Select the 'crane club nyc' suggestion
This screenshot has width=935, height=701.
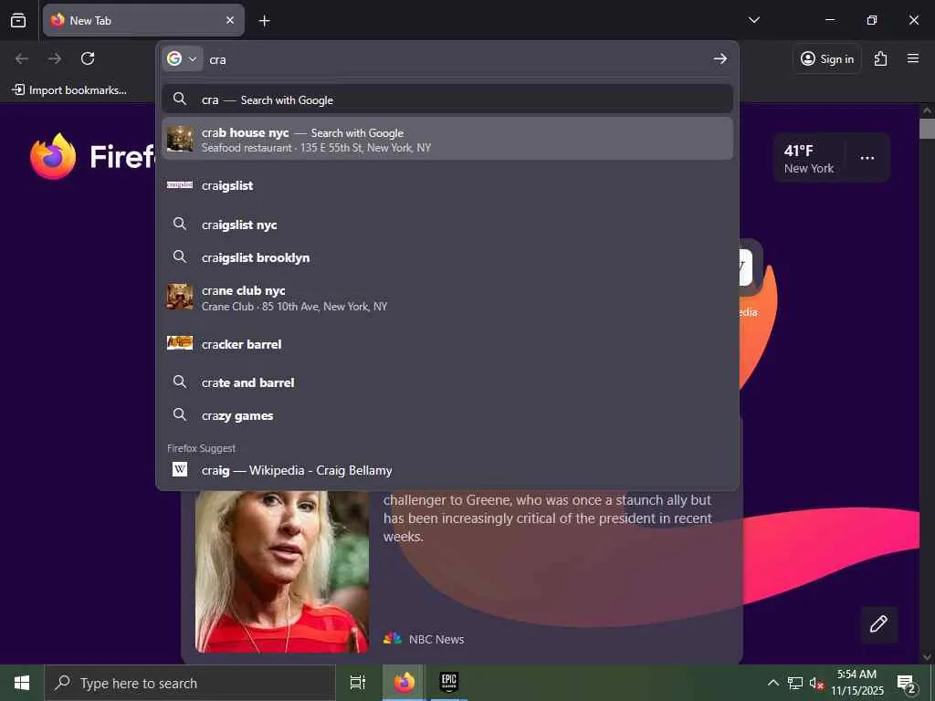(447, 298)
